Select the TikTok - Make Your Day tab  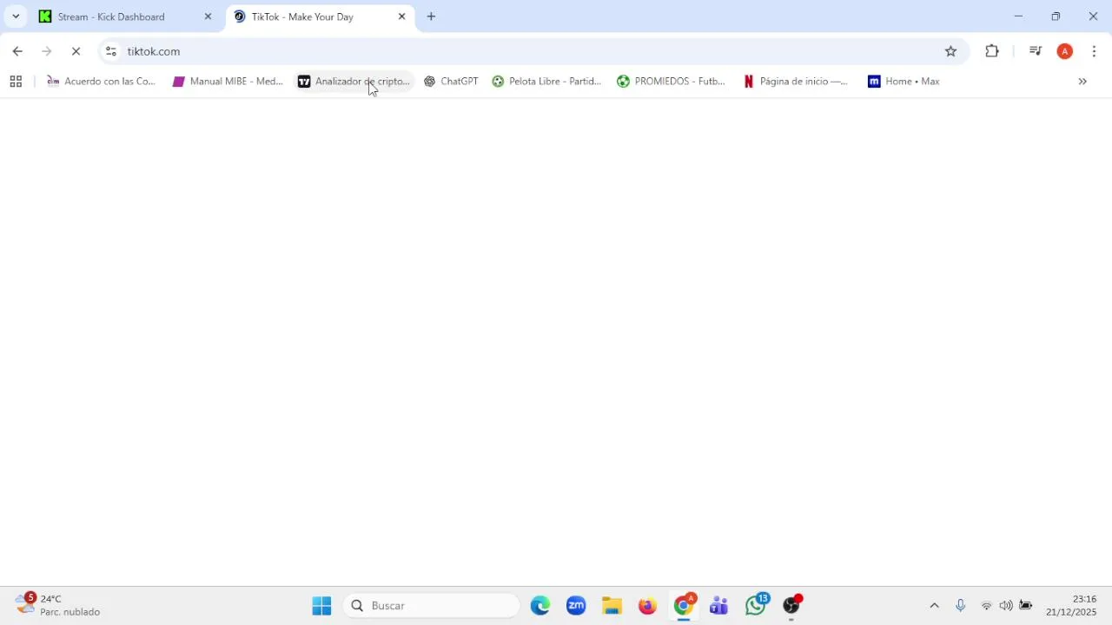pyautogui.click(x=320, y=16)
